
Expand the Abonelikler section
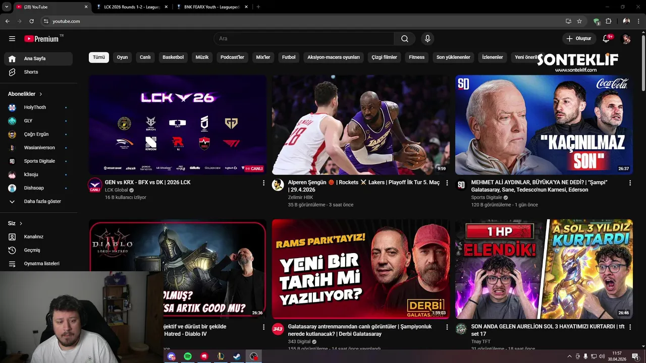pyautogui.click(x=25, y=94)
